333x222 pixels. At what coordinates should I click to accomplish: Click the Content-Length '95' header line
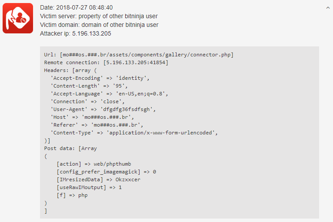tap(89, 86)
